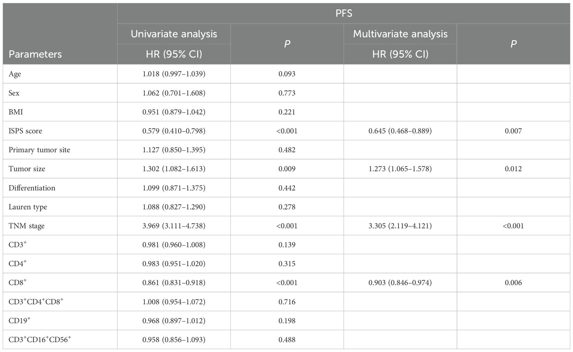The image size is (573, 352).
Task: Click the 3.969 (3.111–4.738) hazard ratio cell
Action: point(174,226)
